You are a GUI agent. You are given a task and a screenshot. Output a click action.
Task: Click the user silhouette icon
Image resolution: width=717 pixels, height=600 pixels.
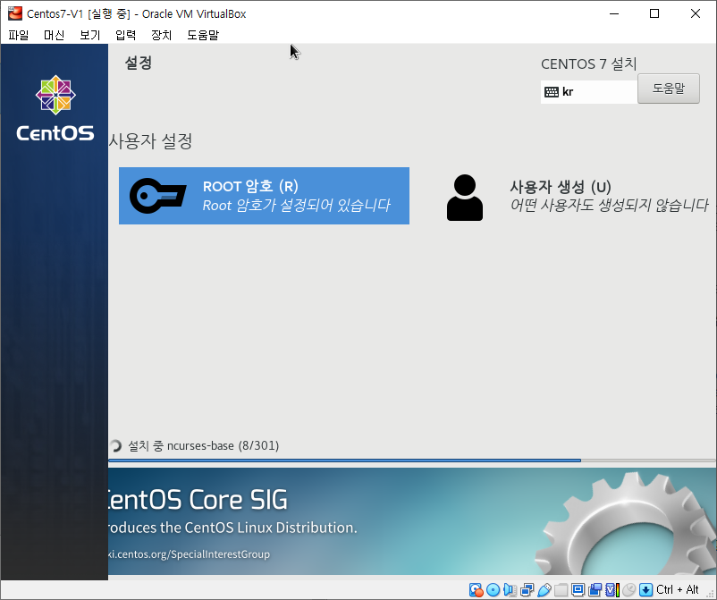tap(465, 198)
